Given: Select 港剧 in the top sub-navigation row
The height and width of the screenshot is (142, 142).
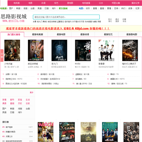Looking at the screenshot, I should click(25, 8).
